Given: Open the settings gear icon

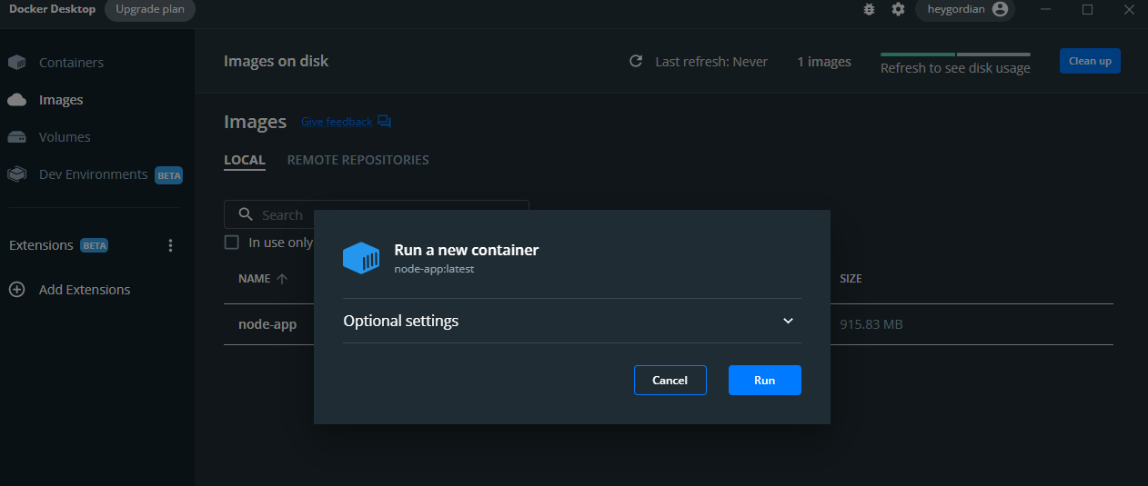Looking at the screenshot, I should click(898, 9).
